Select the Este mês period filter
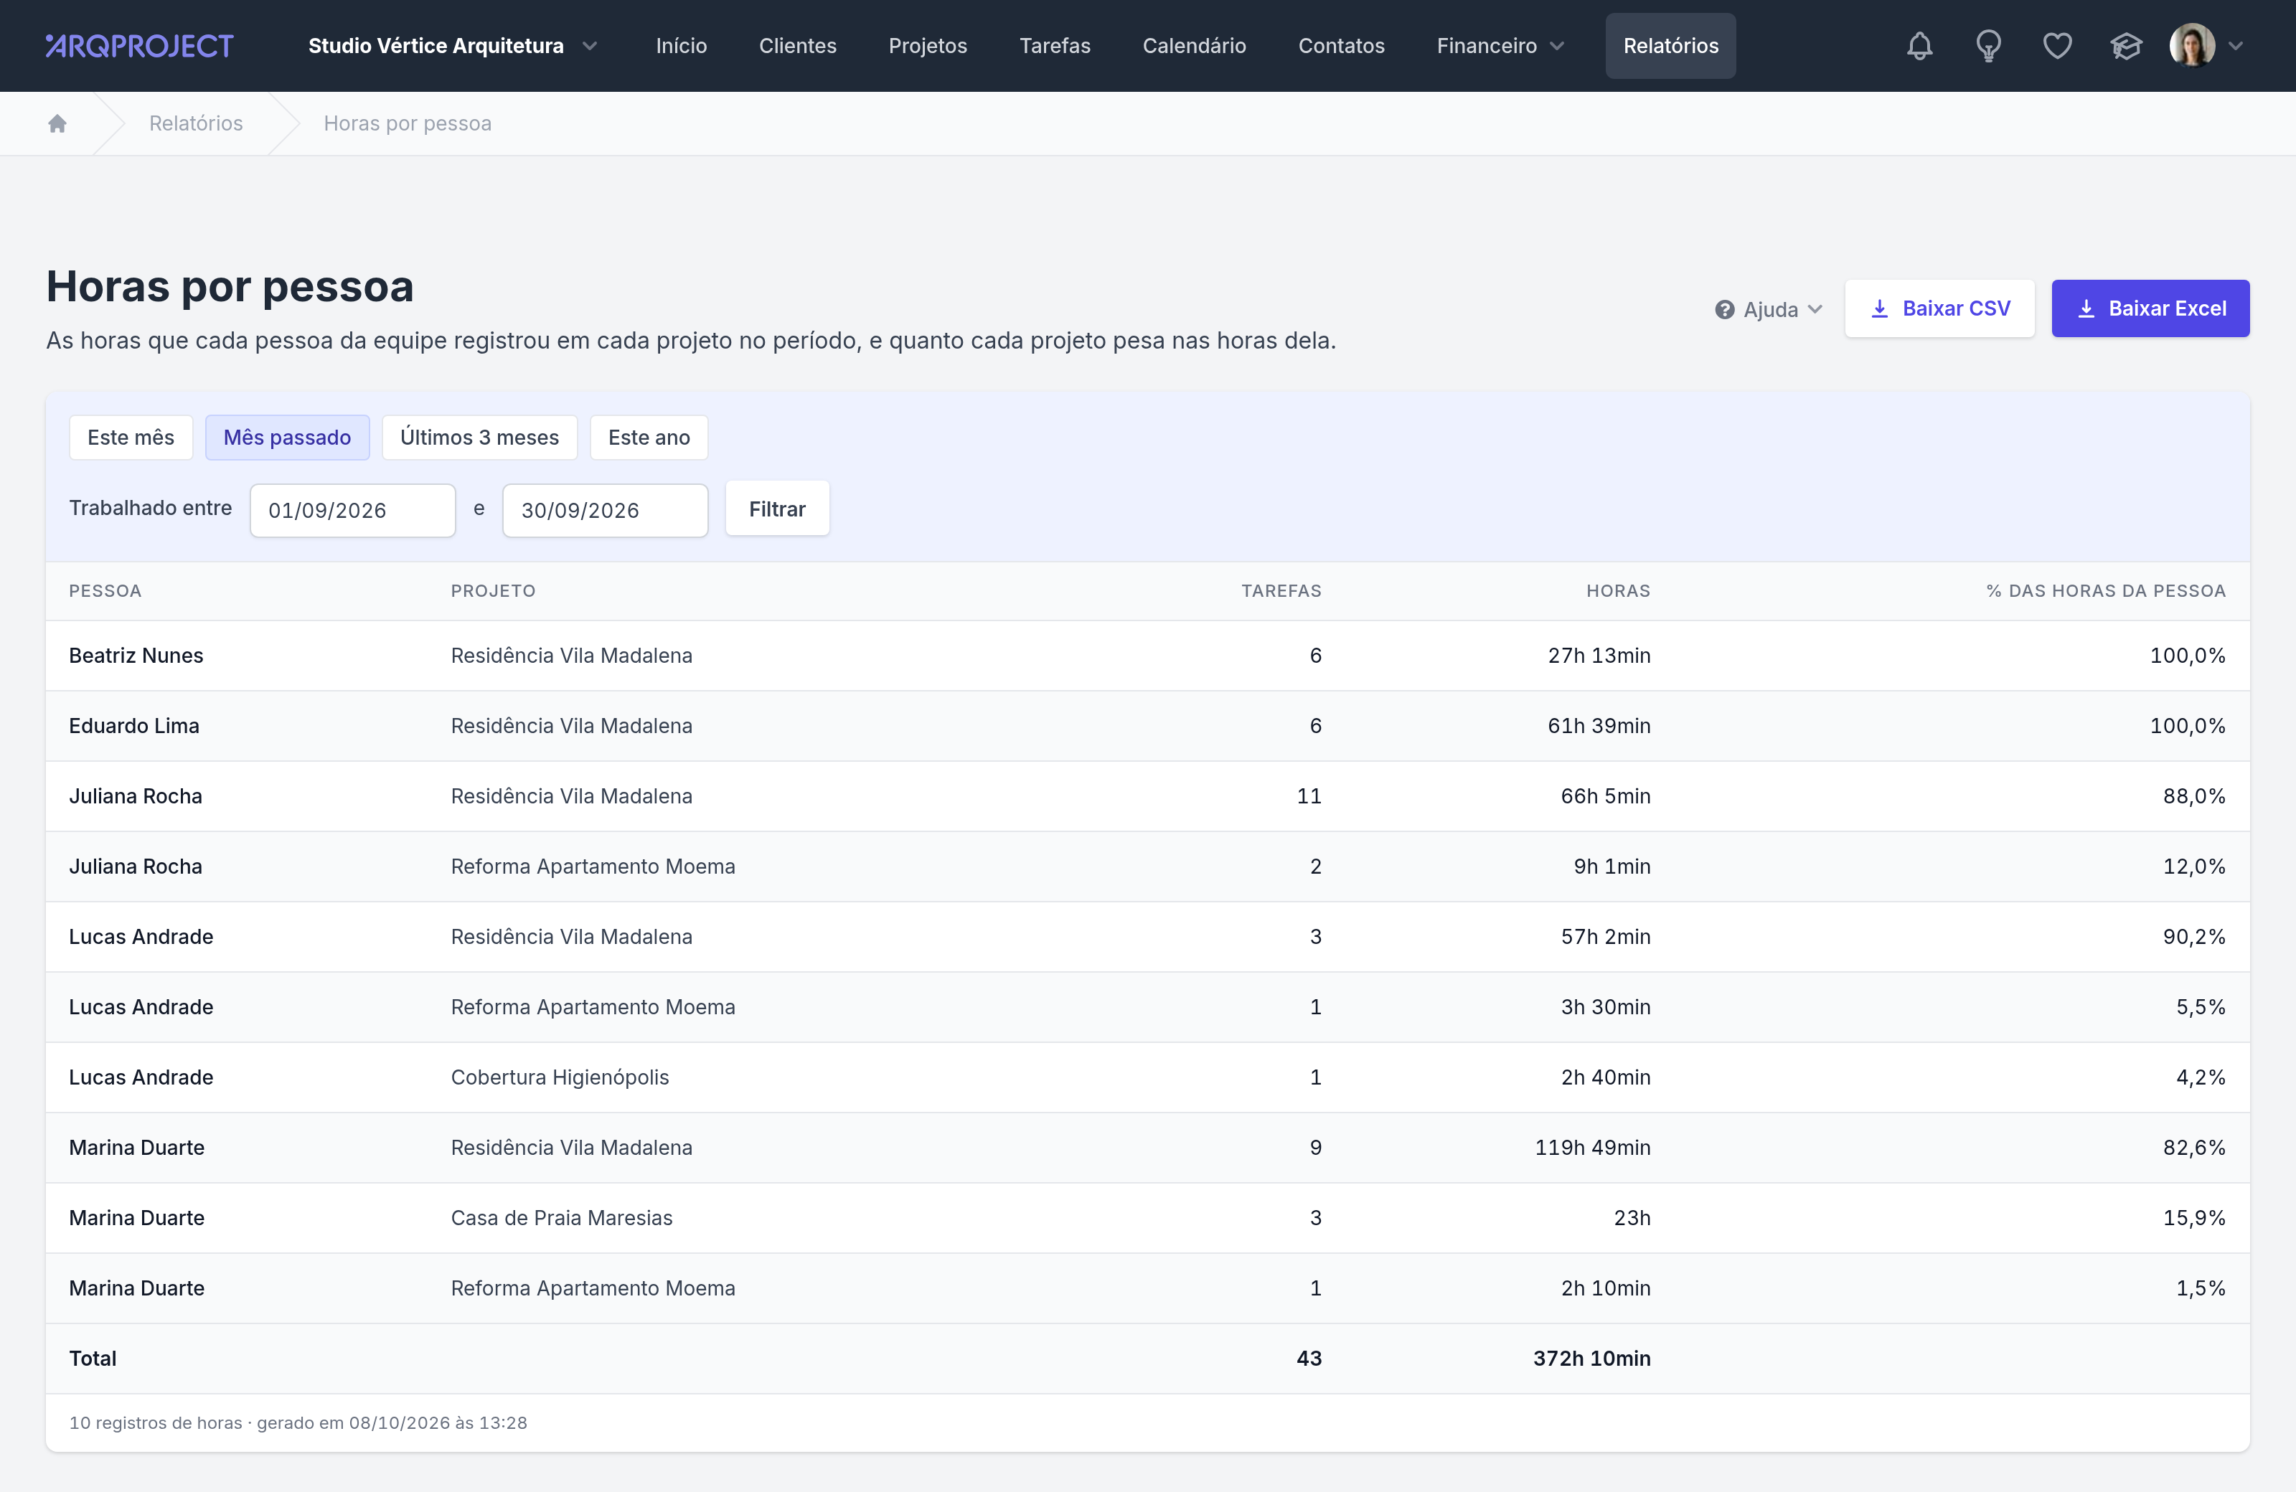 [x=131, y=437]
